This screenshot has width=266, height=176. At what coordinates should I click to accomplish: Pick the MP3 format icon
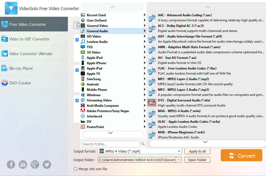[152, 92]
